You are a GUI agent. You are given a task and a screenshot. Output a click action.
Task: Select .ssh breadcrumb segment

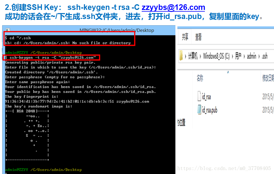265,56
